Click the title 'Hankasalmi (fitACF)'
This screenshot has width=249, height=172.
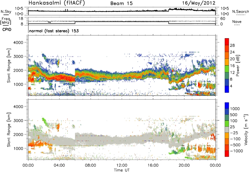pyautogui.click(x=57, y=3)
